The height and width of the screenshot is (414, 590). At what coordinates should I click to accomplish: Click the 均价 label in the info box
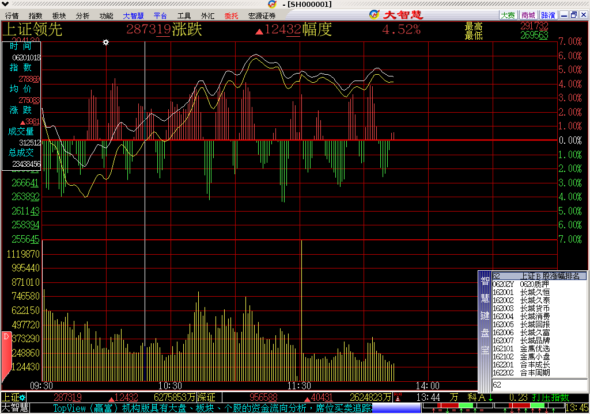tap(21, 89)
